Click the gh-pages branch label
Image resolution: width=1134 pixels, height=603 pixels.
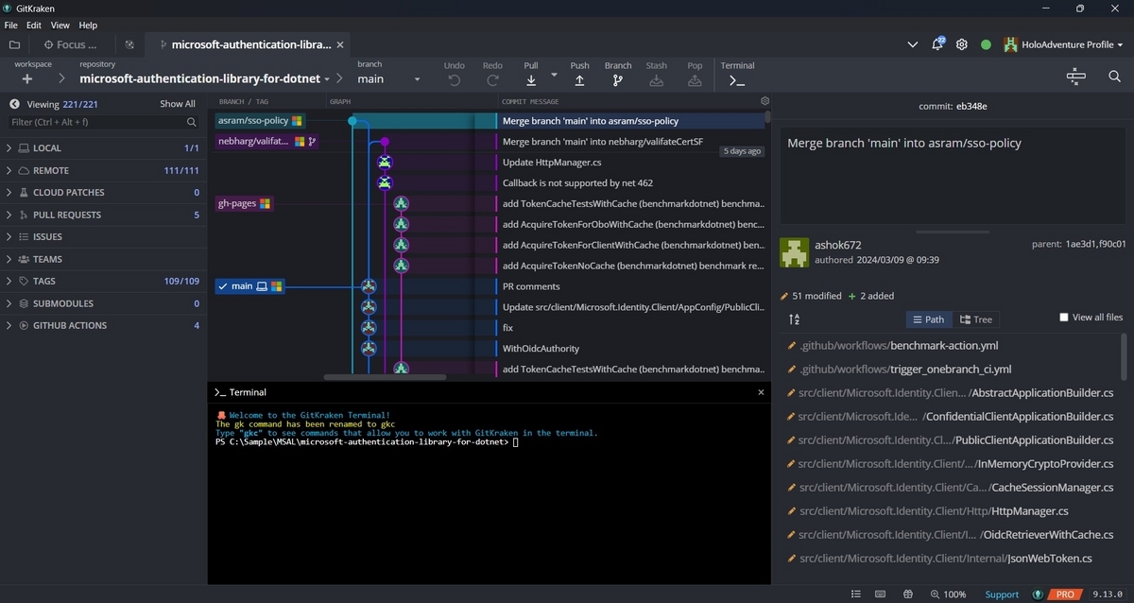(x=245, y=203)
